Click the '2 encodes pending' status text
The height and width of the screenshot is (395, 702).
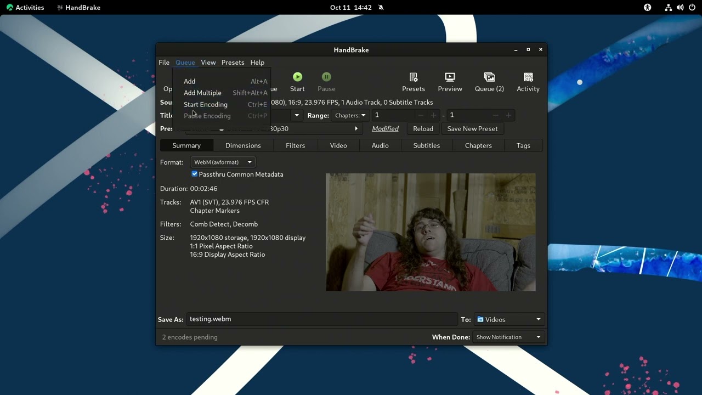[190, 337]
